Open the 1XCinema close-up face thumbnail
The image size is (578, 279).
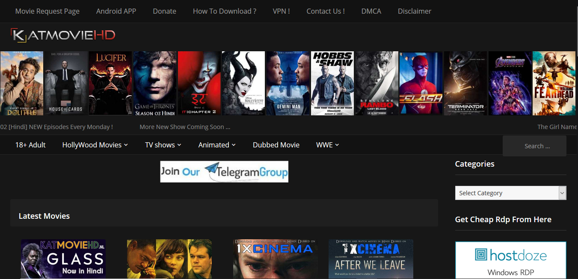276,259
